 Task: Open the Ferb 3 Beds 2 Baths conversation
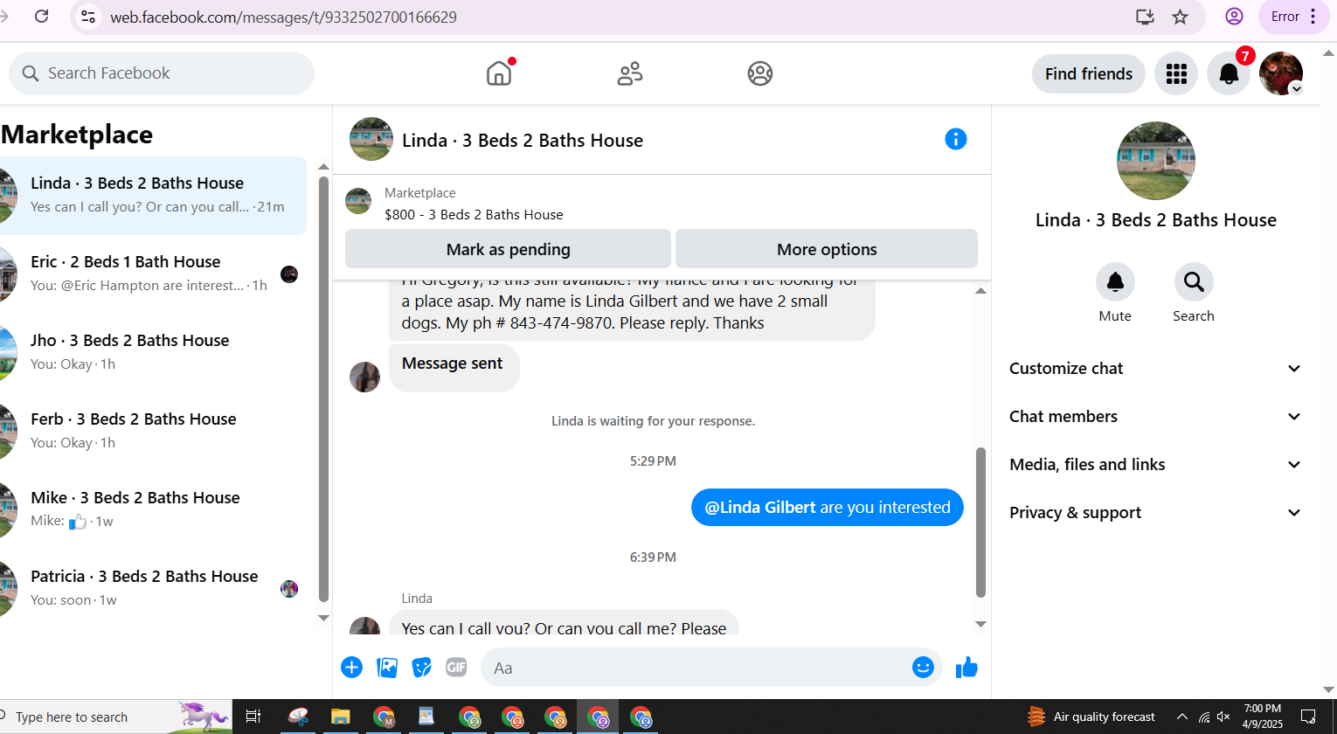pos(153,432)
